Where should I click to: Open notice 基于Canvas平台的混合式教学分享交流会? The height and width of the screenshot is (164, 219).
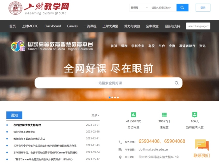click(x=43, y=159)
